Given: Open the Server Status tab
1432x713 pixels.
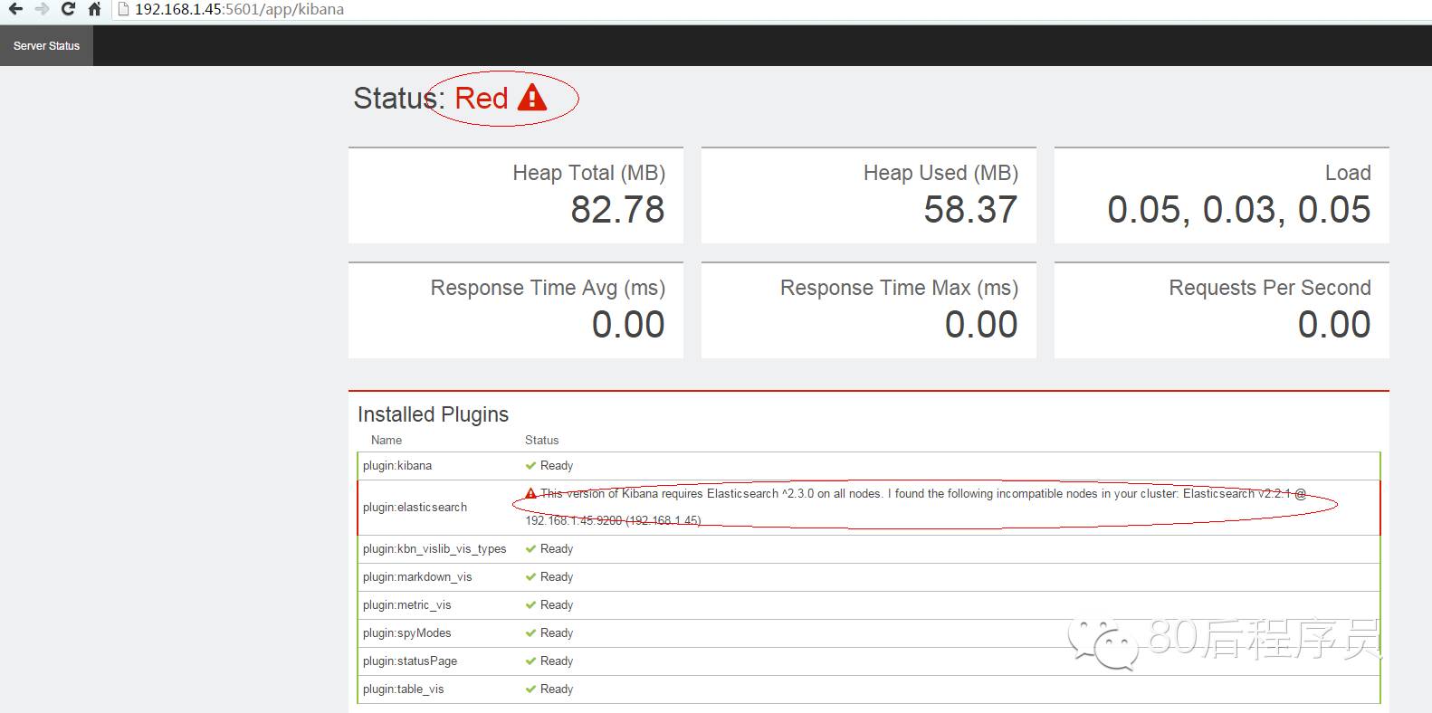Looking at the screenshot, I should click(46, 45).
